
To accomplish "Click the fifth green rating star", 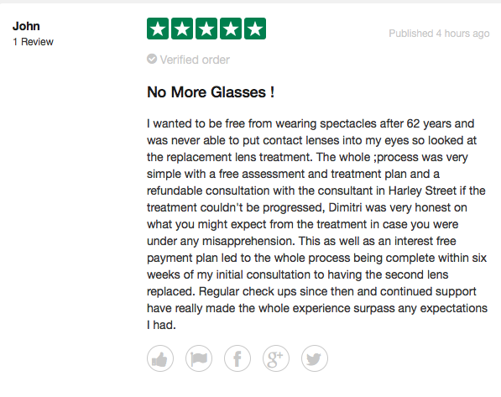I will point(255,29).
